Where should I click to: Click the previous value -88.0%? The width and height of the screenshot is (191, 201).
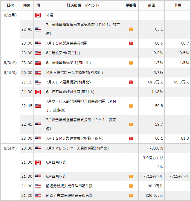[x=157, y=148]
